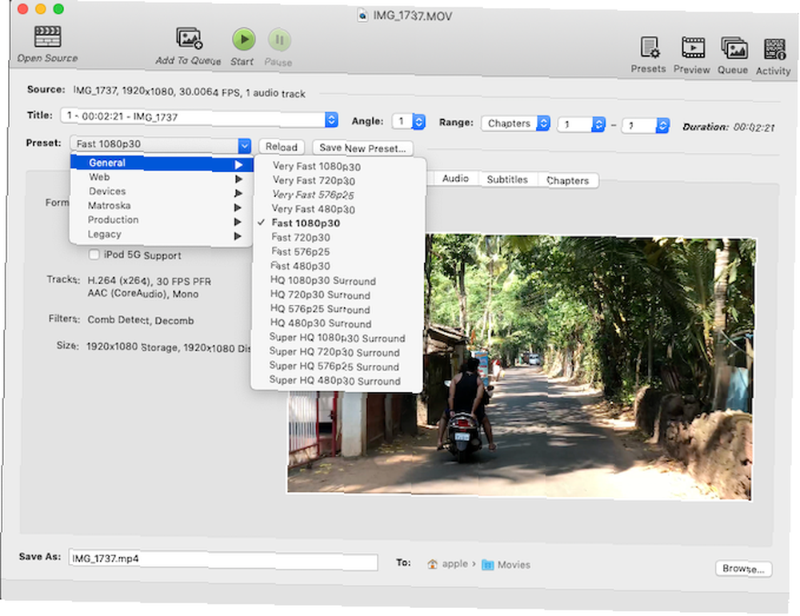This screenshot has height=616, width=800.
Task: Click the Save New Preset button
Action: (362, 149)
